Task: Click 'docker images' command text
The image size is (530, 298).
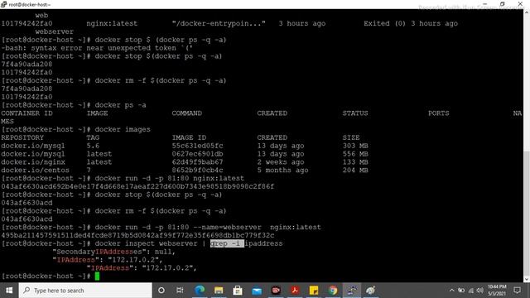Action: [123, 129]
